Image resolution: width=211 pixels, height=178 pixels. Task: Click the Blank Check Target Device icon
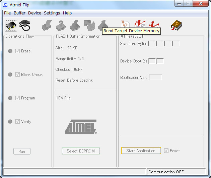pos(61,26)
